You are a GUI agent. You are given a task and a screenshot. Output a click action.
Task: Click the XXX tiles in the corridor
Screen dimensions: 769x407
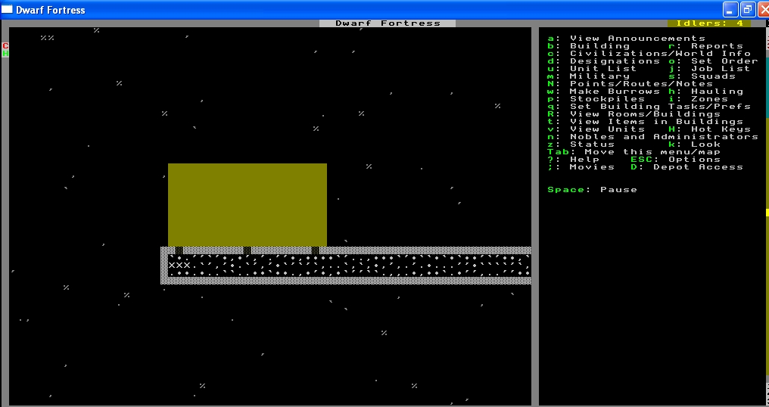(x=179, y=266)
